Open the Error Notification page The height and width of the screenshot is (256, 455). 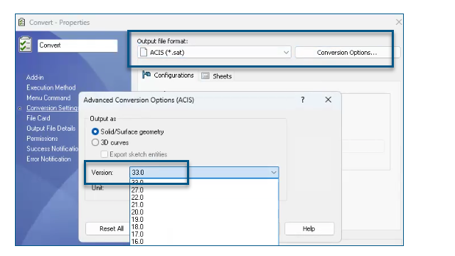(48, 159)
